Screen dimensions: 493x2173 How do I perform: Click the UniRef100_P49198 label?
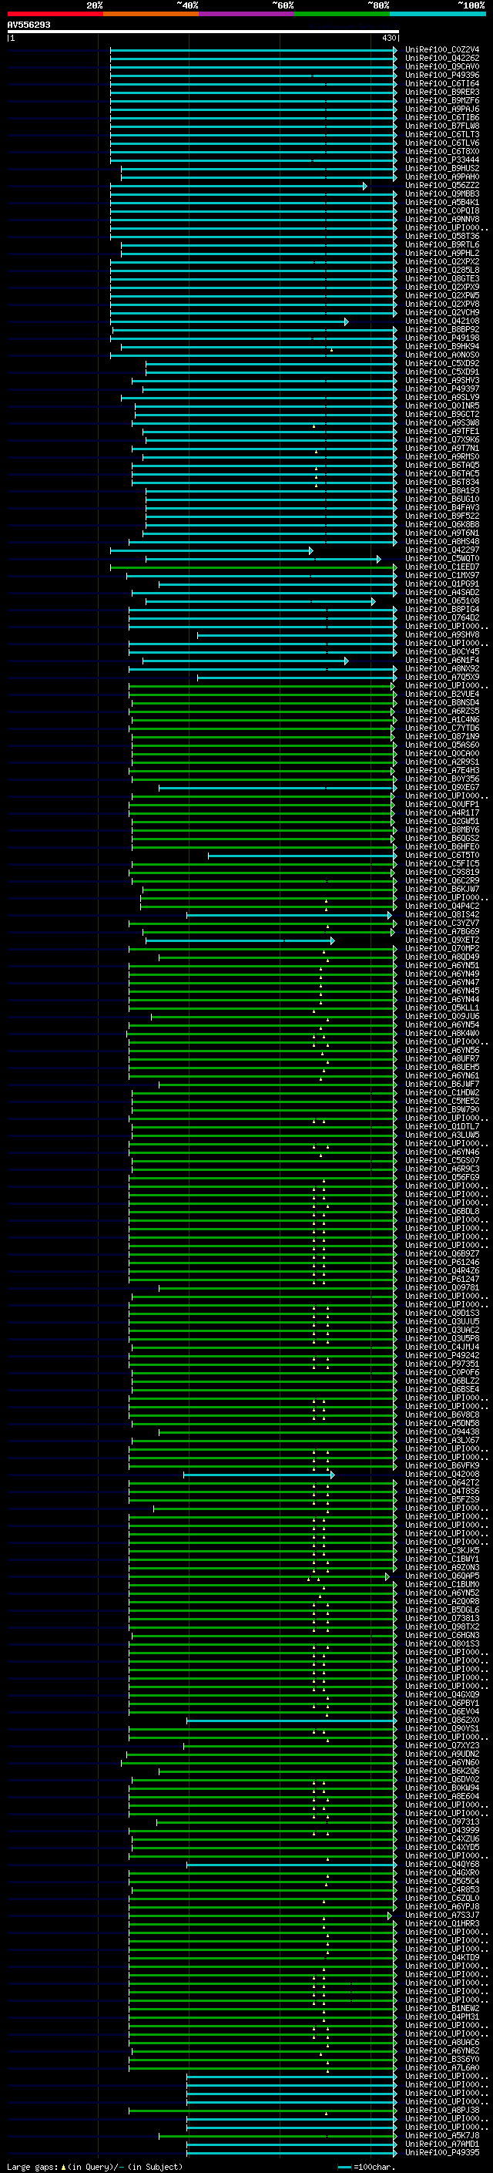[x=441, y=338]
